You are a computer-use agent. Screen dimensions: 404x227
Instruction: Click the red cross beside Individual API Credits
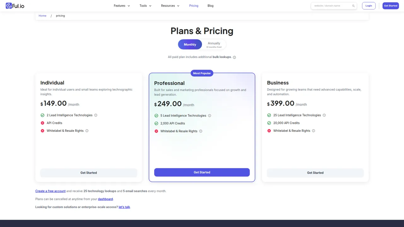point(42,123)
